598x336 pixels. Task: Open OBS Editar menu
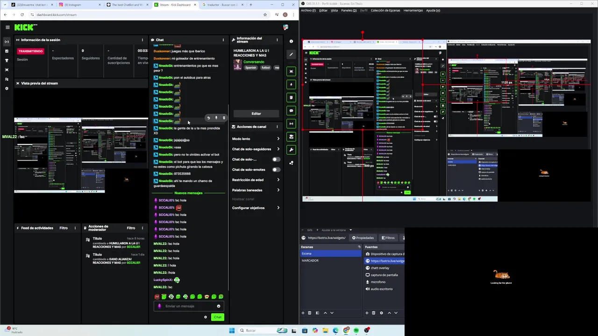click(323, 10)
